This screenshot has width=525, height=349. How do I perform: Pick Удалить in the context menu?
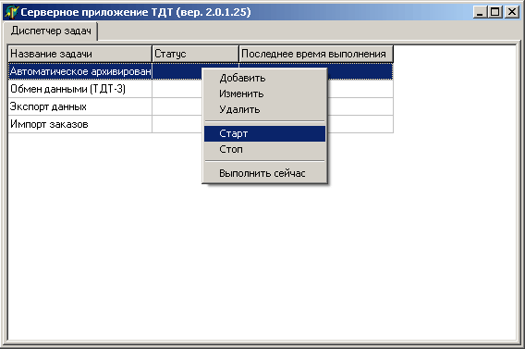pyautogui.click(x=264, y=109)
